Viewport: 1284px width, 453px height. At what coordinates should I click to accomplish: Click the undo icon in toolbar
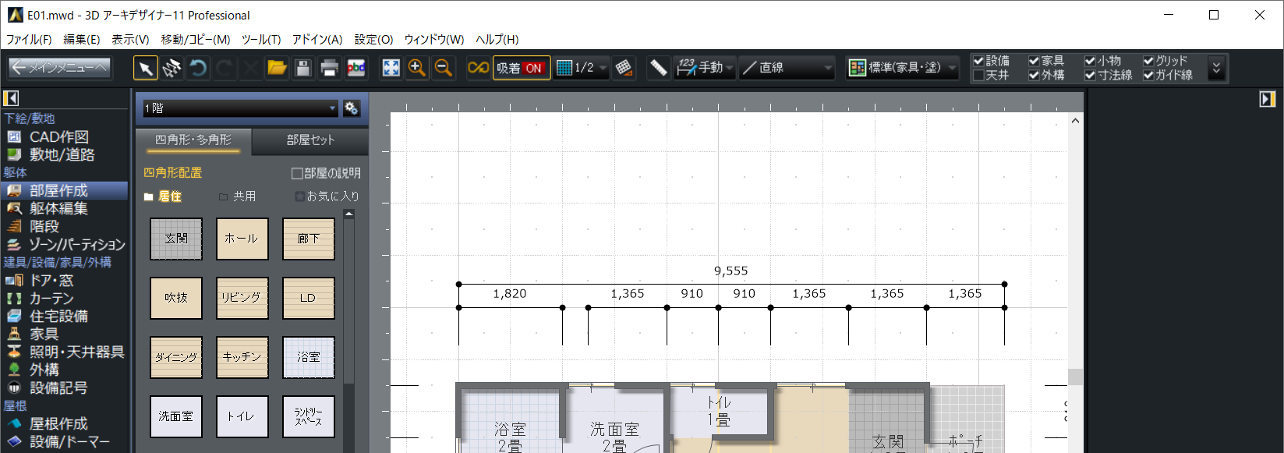pos(198,69)
